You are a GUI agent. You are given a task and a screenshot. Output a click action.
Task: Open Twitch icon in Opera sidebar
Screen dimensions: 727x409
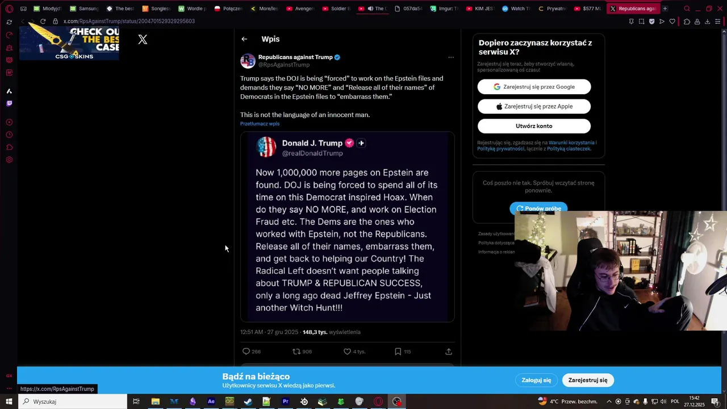tap(9, 103)
